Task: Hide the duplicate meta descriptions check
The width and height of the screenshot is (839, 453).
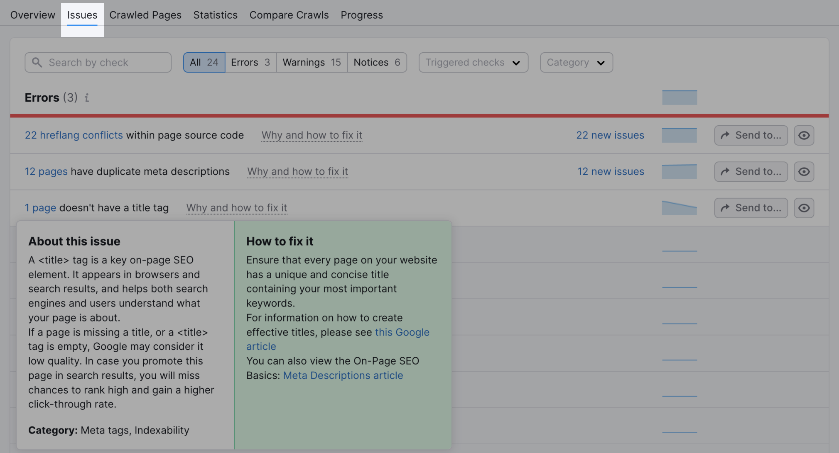Action: click(x=804, y=172)
